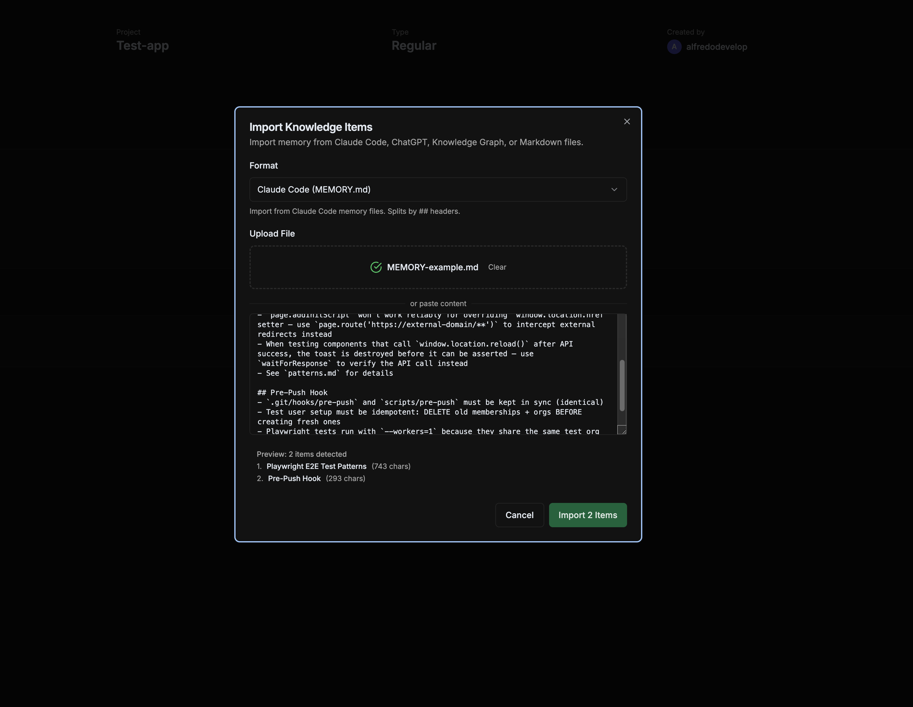This screenshot has width=913, height=707.
Task: Select Claude Code (MEMORY.md) in the Format field
Action: (314, 189)
